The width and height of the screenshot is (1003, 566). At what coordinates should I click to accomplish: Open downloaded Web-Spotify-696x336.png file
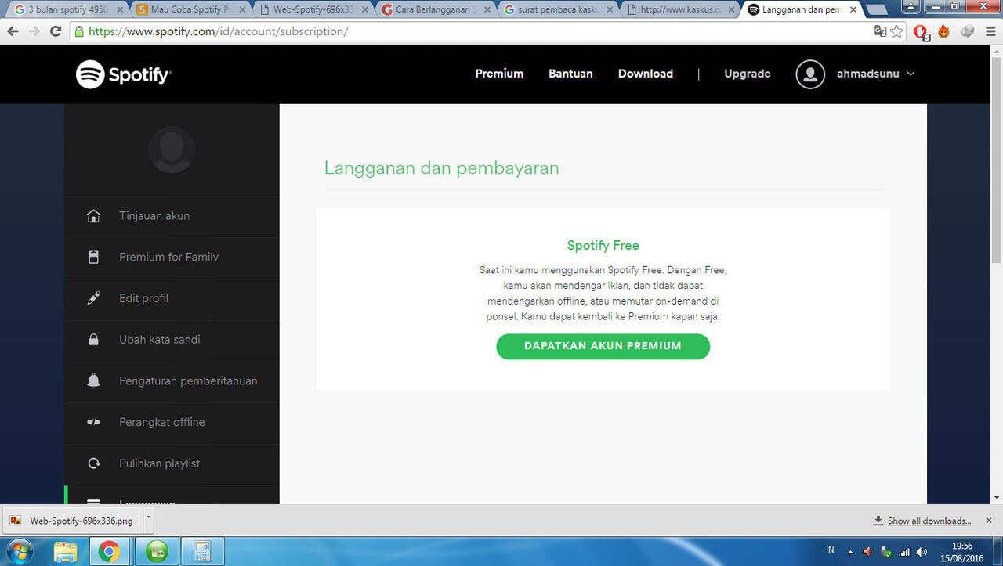click(x=73, y=521)
